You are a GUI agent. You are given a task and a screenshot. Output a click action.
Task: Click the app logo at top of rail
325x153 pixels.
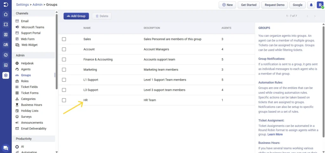click(6, 4)
